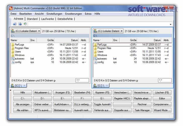183x126 pixels.
Task: Click the Löschen (F8) button
Action: point(162,92)
